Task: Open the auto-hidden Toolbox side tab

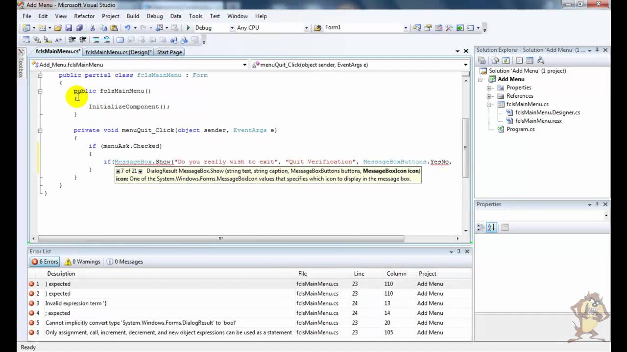Action: [21, 64]
